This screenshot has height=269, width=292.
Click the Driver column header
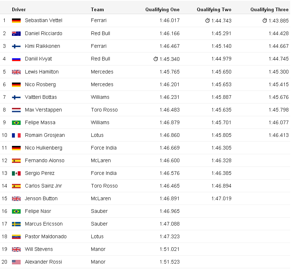coord(19,9)
